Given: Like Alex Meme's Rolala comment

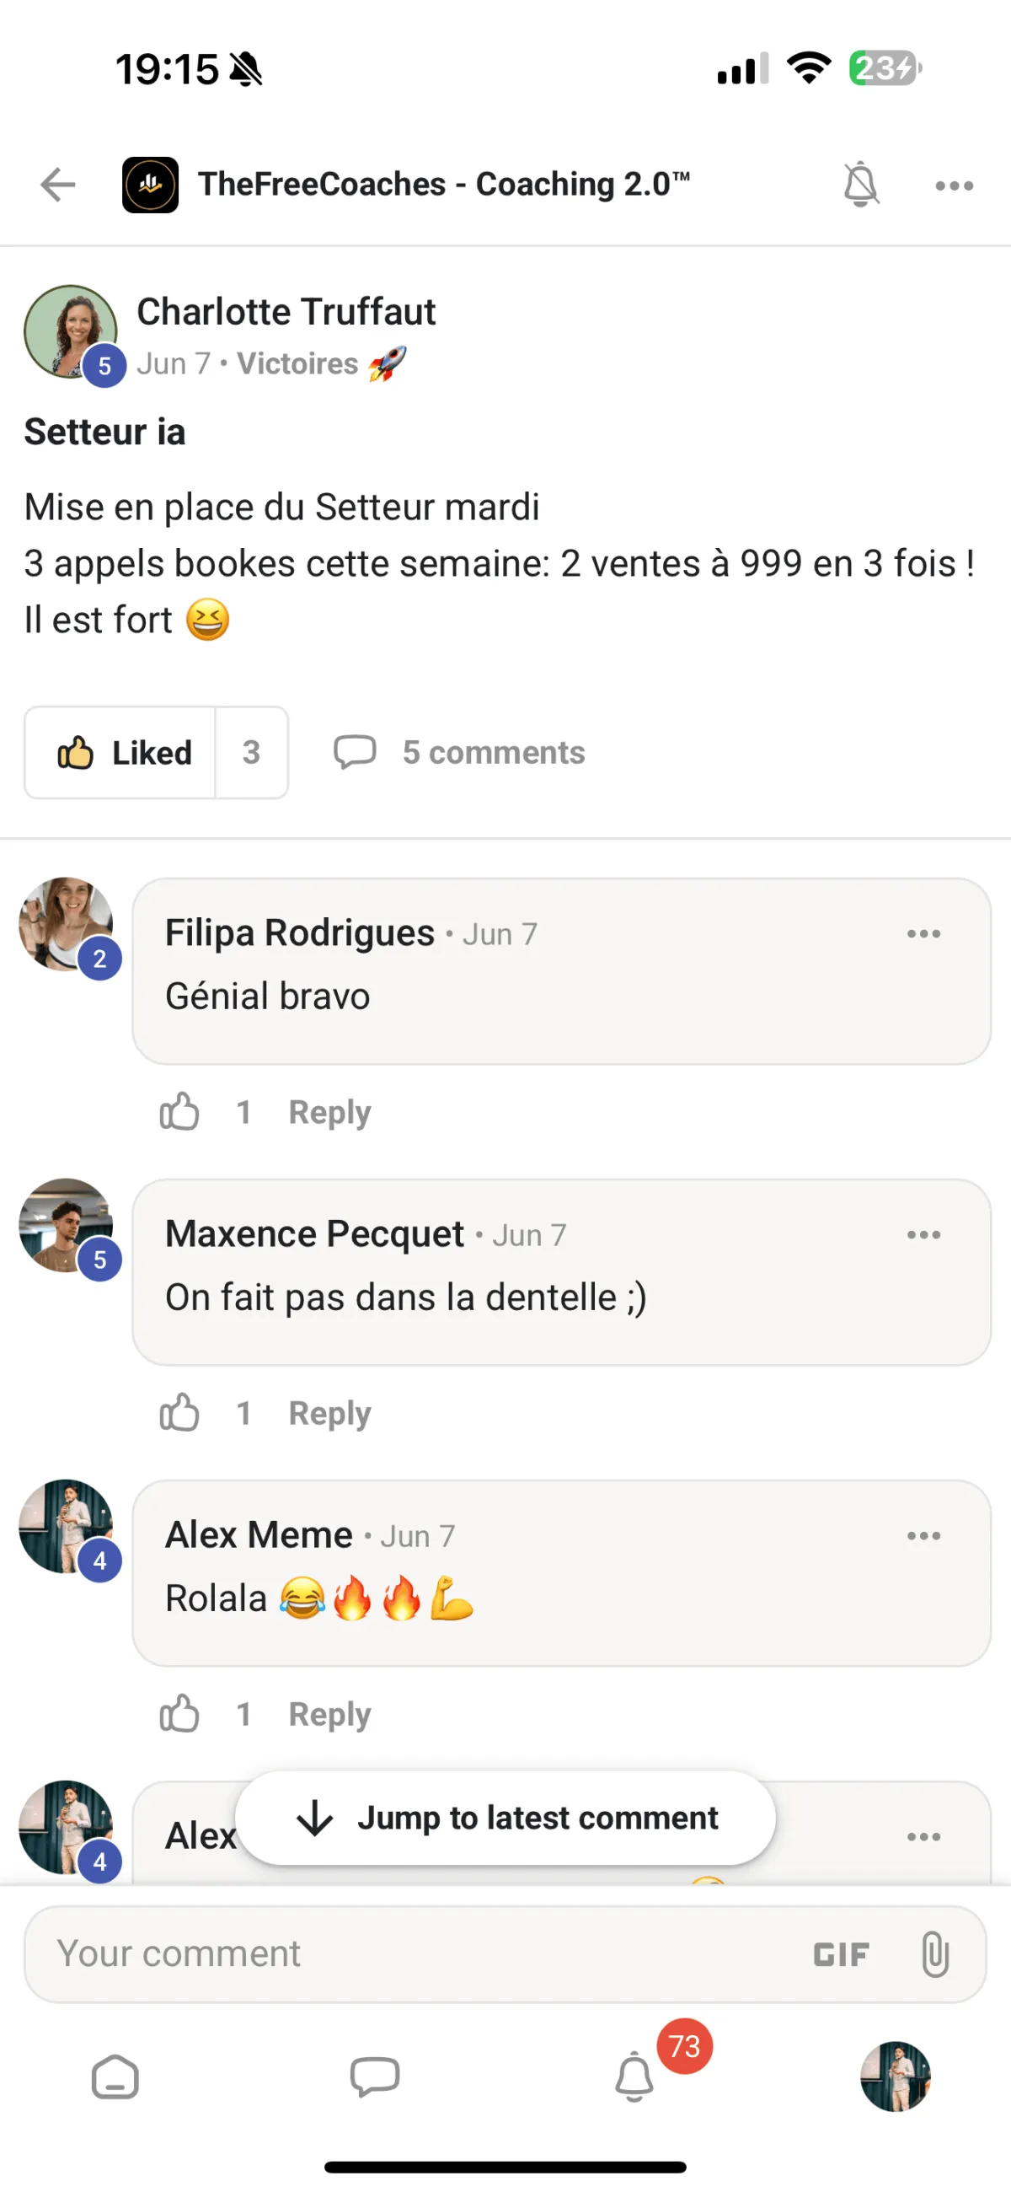Looking at the screenshot, I should 179,1714.
